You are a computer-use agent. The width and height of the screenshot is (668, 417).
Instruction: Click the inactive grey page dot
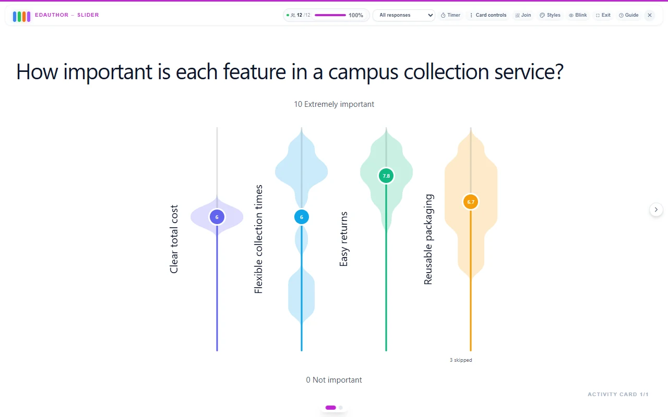click(341, 408)
